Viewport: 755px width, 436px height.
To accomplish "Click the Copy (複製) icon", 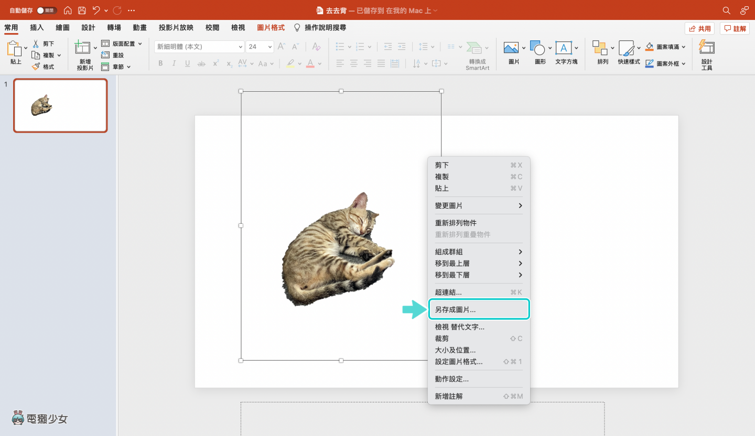I will pyautogui.click(x=36, y=55).
